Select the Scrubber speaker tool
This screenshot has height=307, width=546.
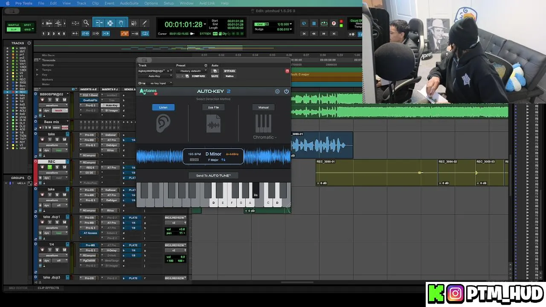point(134,23)
